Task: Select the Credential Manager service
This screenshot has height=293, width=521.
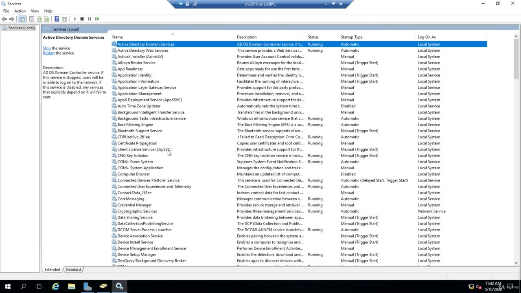Action: point(134,205)
